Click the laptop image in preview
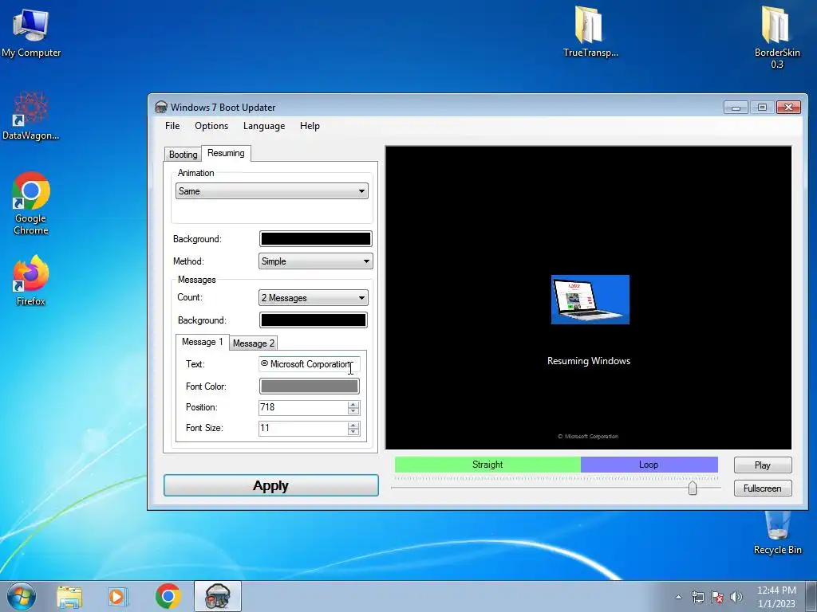817x612 pixels. pos(590,300)
